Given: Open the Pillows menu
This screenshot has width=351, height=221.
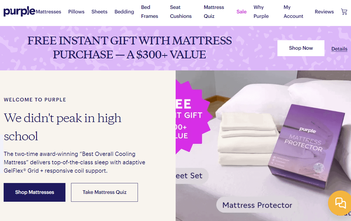Looking at the screenshot, I should [x=76, y=12].
